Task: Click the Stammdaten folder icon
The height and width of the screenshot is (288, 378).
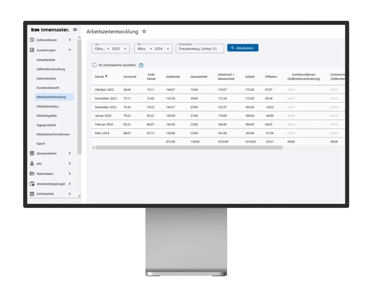Action: pyautogui.click(x=32, y=174)
